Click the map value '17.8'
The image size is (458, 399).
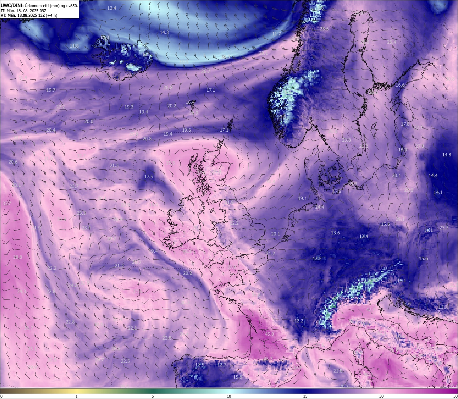pos(405,124)
